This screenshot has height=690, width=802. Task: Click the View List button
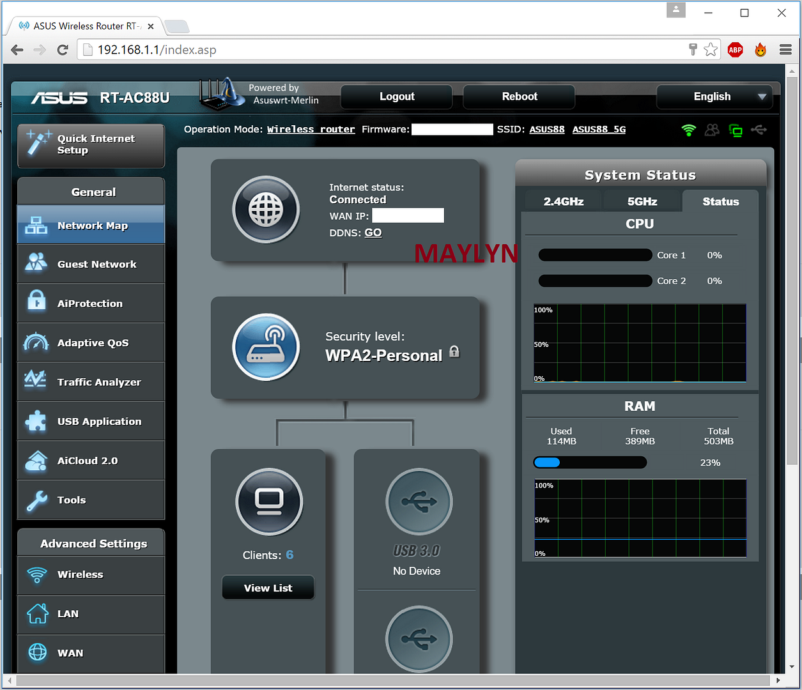268,588
